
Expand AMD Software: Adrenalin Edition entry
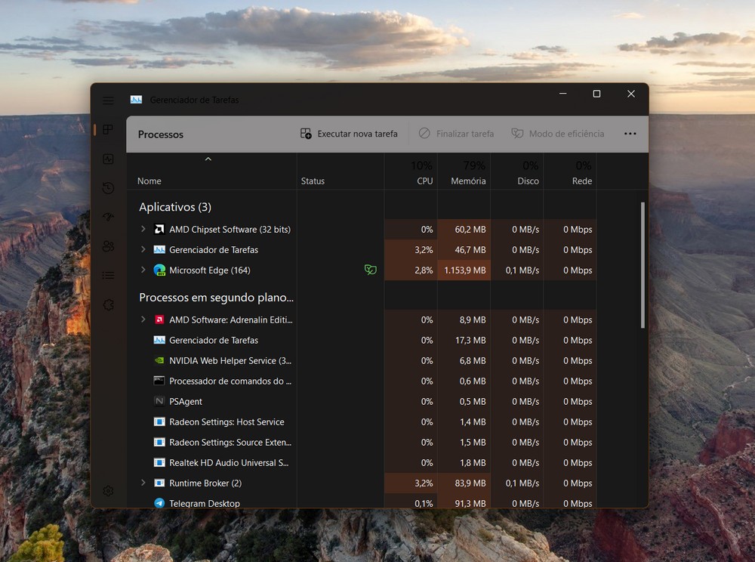tap(143, 320)
